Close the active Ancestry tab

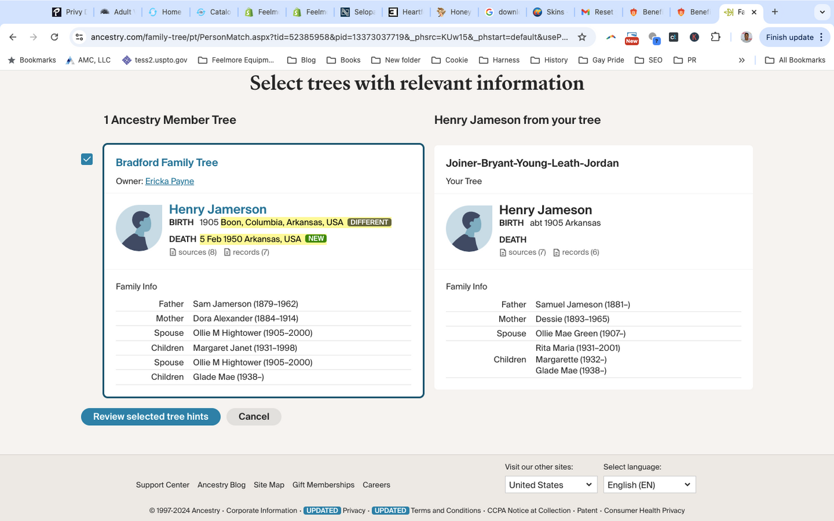pos(754,12)
